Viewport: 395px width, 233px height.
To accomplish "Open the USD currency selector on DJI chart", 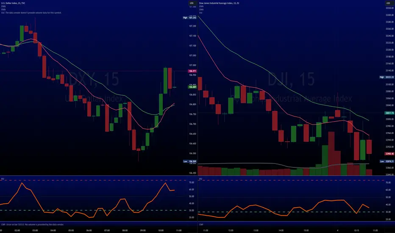I will (x=388, y=3).
